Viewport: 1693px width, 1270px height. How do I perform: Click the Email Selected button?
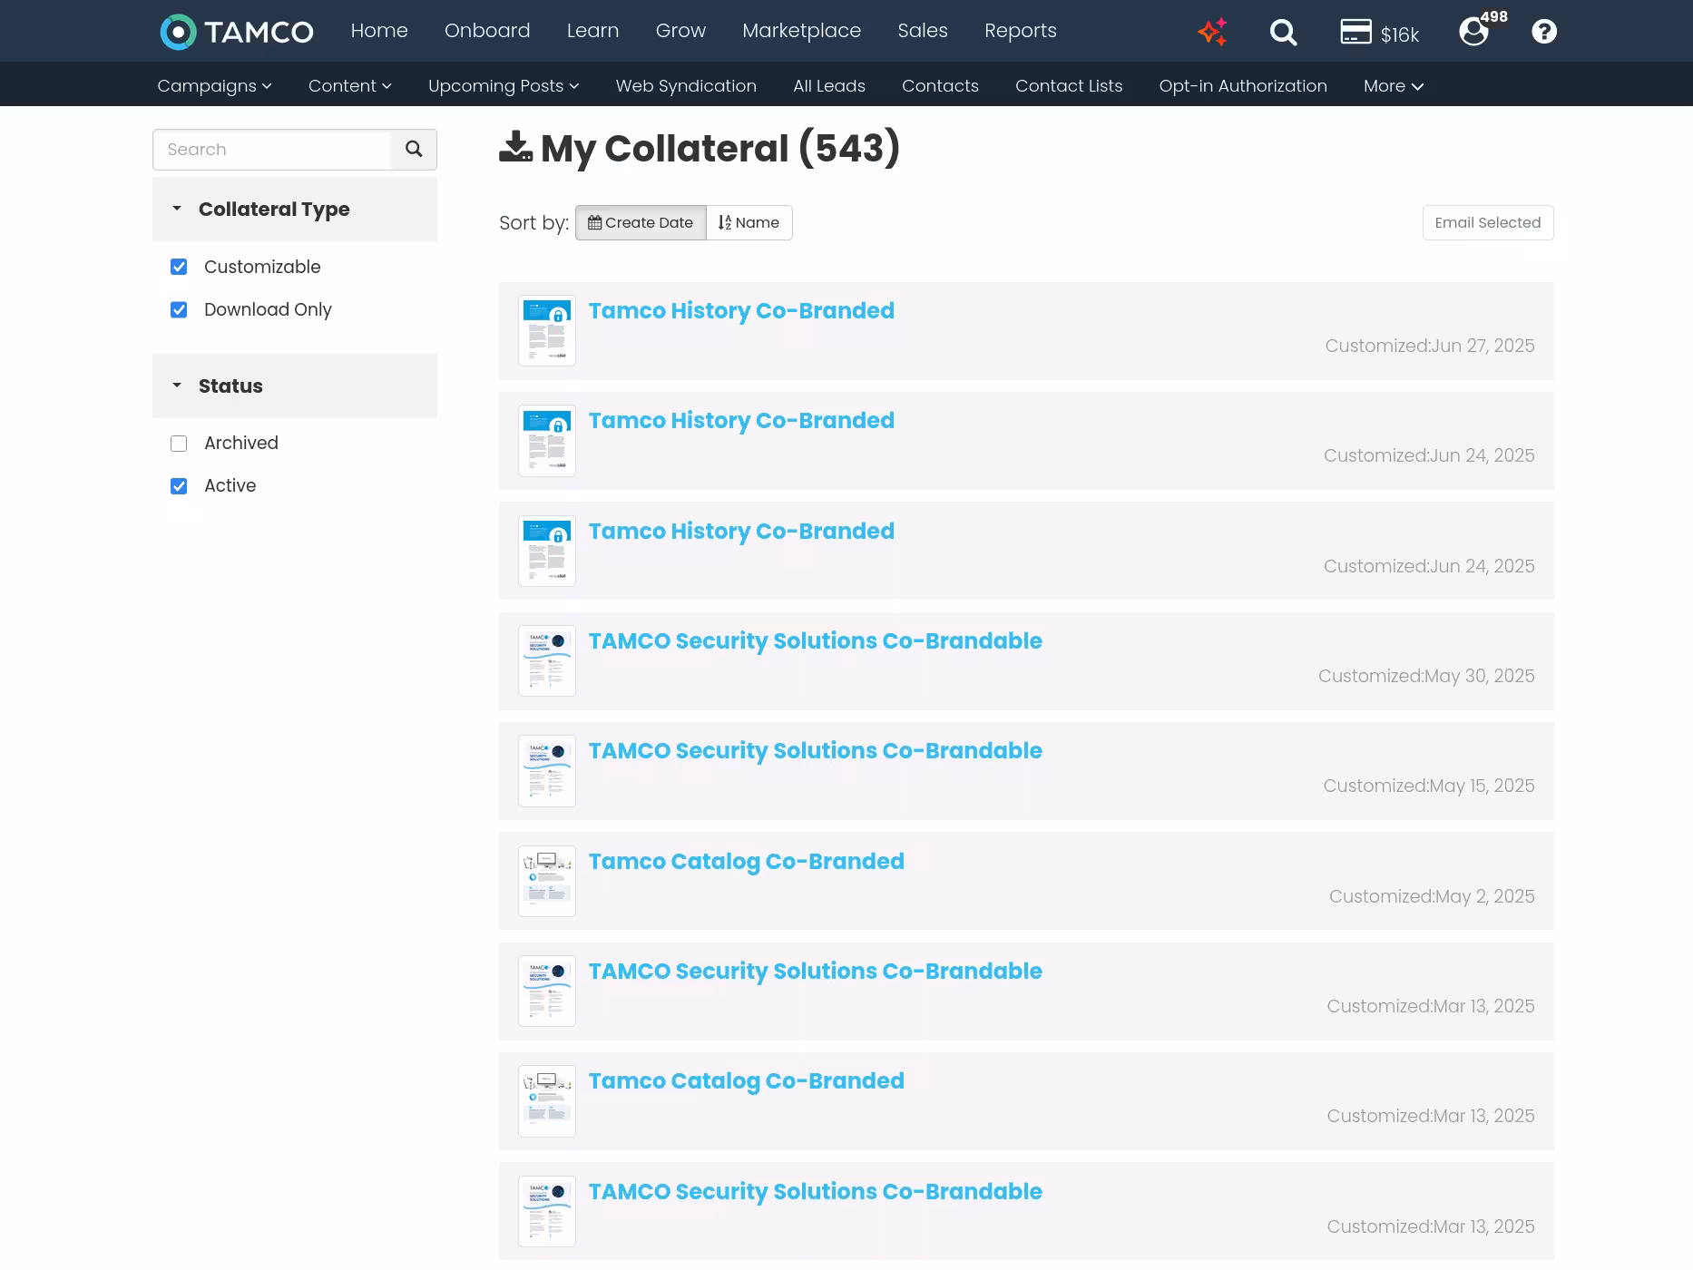[1488, 223]
